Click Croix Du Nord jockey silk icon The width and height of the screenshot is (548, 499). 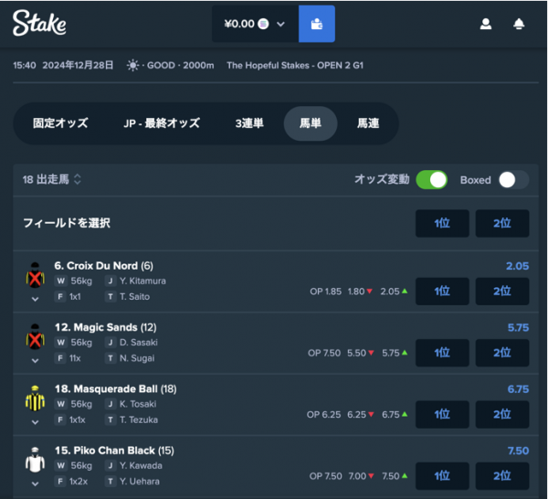click(x=35, y=275)
